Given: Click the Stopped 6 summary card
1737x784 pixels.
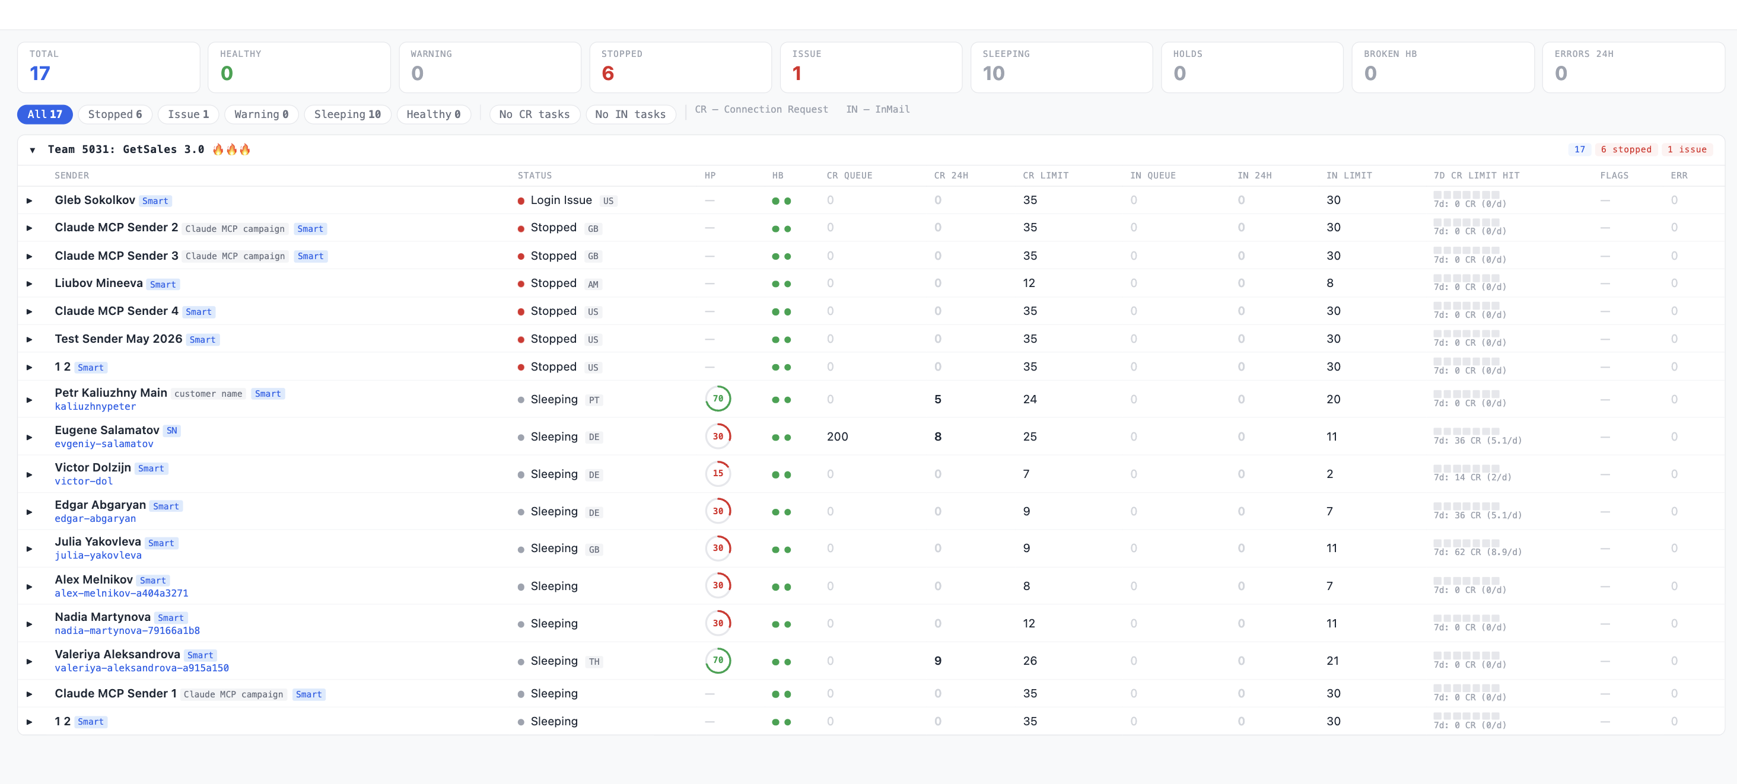Looking at the screenshot, I should [680, 68].
